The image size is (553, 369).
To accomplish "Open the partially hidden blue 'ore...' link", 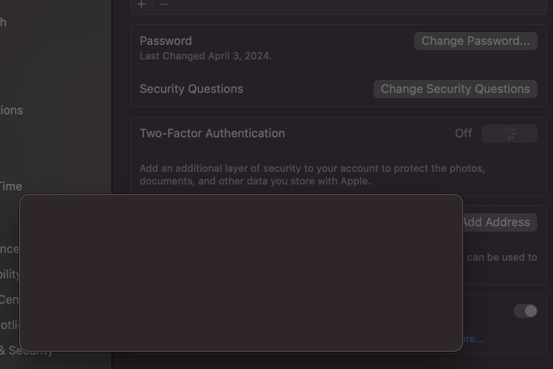I will tap(474, 339).
